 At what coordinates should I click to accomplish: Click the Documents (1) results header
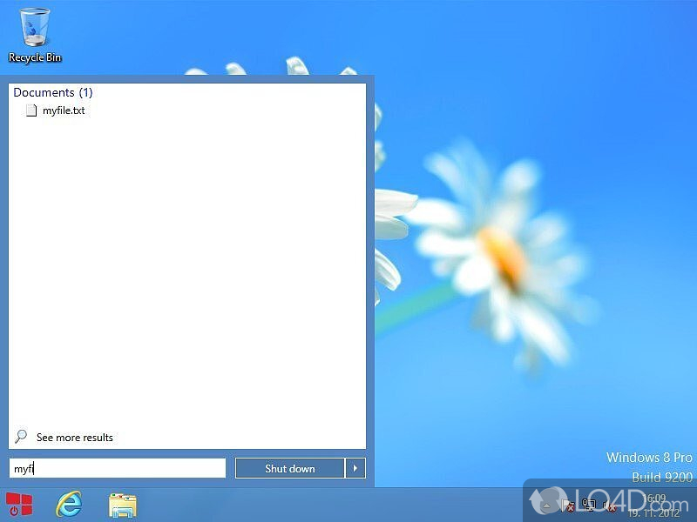click(x=53, y=92)
